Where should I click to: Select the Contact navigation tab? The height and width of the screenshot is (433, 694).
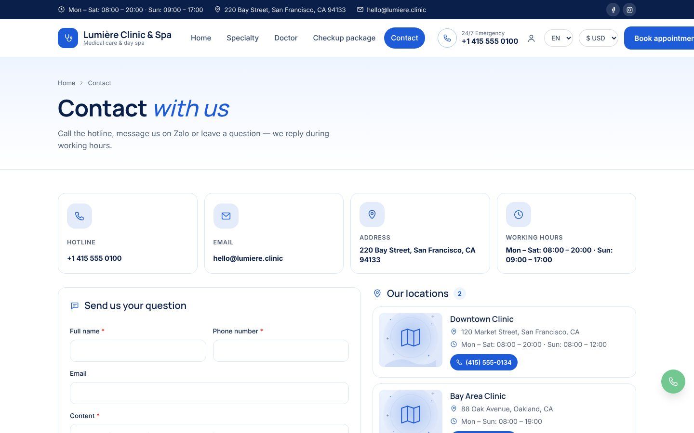[404, 38]
